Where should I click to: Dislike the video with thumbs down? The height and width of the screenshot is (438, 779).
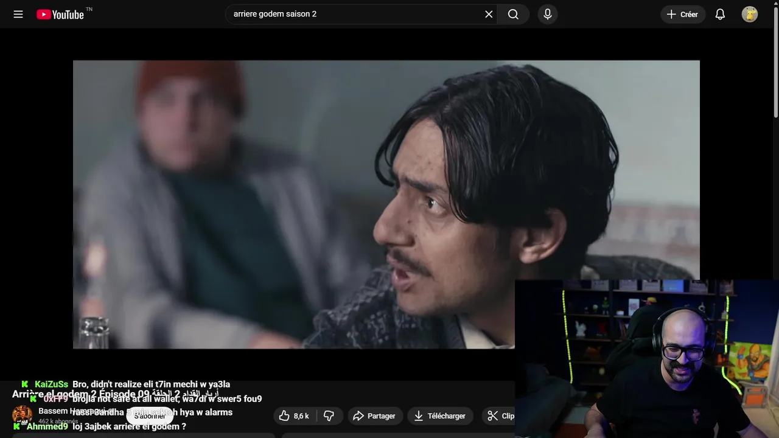click(x=329, y=416)
